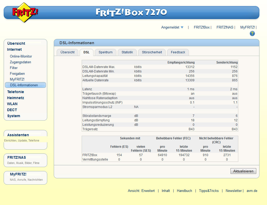Viewport: 267px width, 205px height.
Task: Open the Handbuch footer link
Action: pos(185,191)
